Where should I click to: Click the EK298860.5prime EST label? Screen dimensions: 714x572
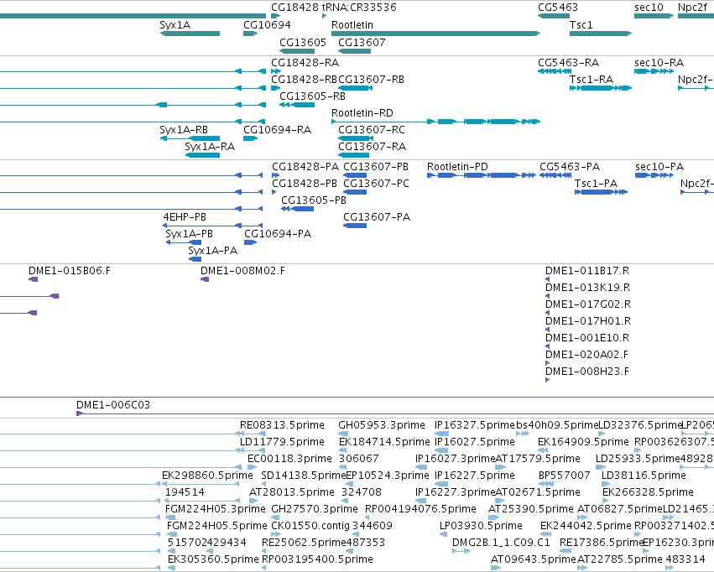point(207,476)
